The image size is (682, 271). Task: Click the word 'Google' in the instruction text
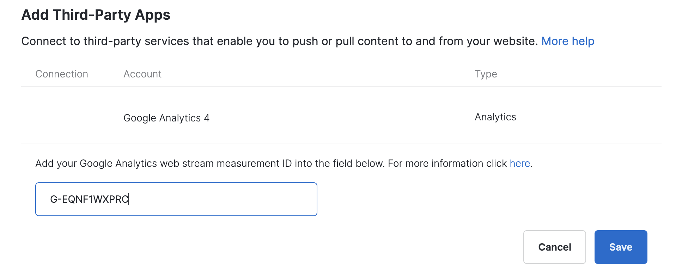pyautogui.click(x=96, y=163)
